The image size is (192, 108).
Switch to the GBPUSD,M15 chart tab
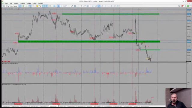coord(16,106)
